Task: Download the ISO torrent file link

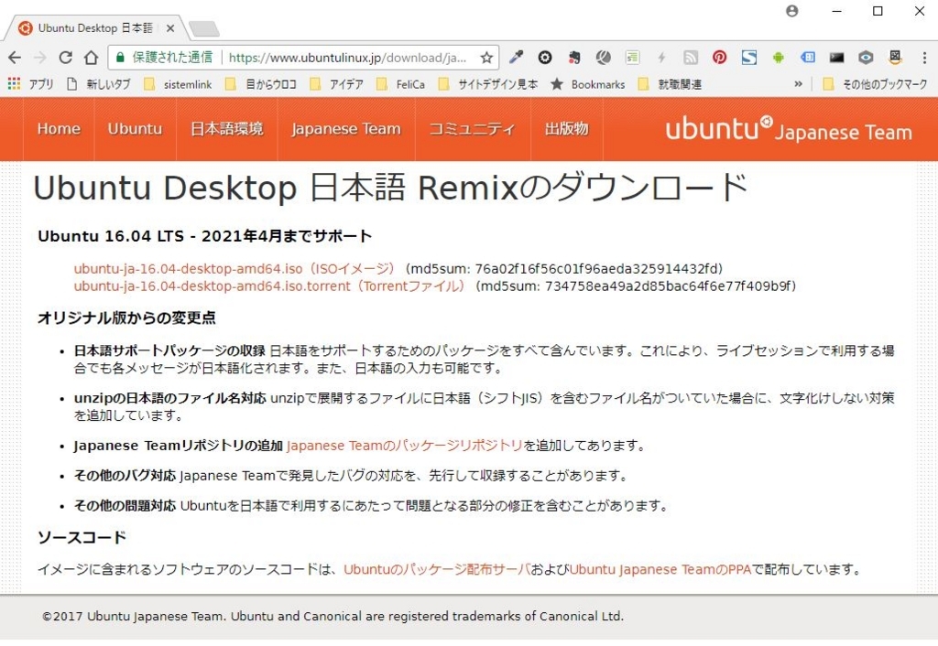Action: 269,286
